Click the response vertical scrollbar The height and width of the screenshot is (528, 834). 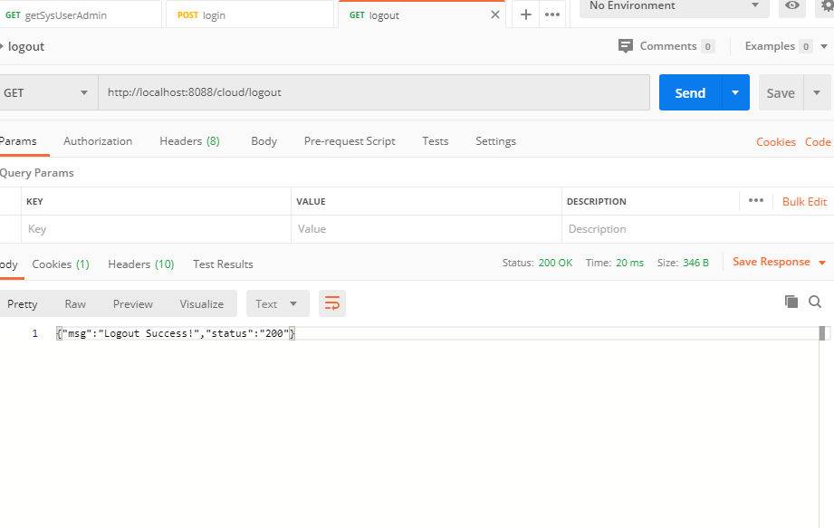pyautogui.click(x=821, y=333)
